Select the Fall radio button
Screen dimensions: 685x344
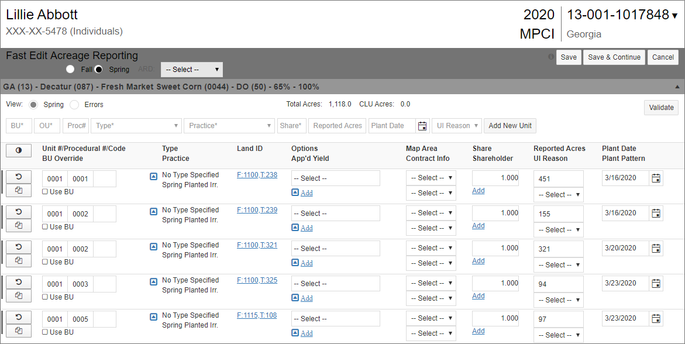70,69
